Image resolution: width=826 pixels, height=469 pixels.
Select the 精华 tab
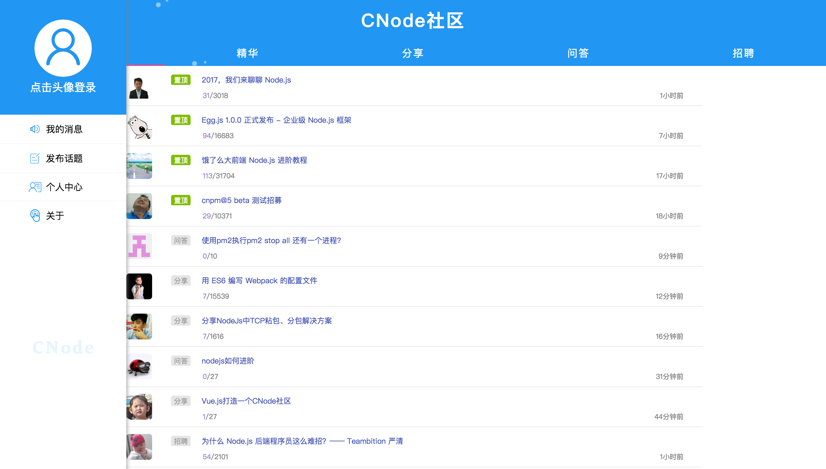[247, 53]
